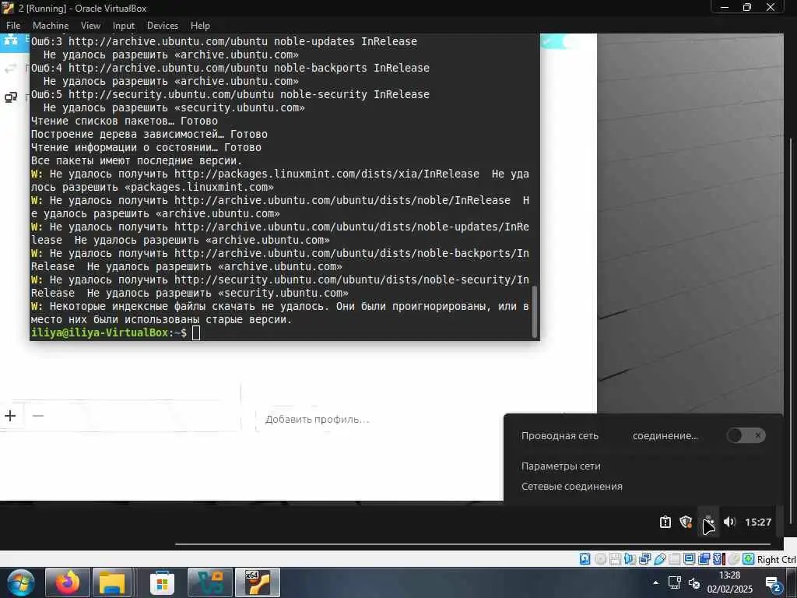Toggle the wired network connection switch
This screenshot has width=797, height=598.
[746, 435]
